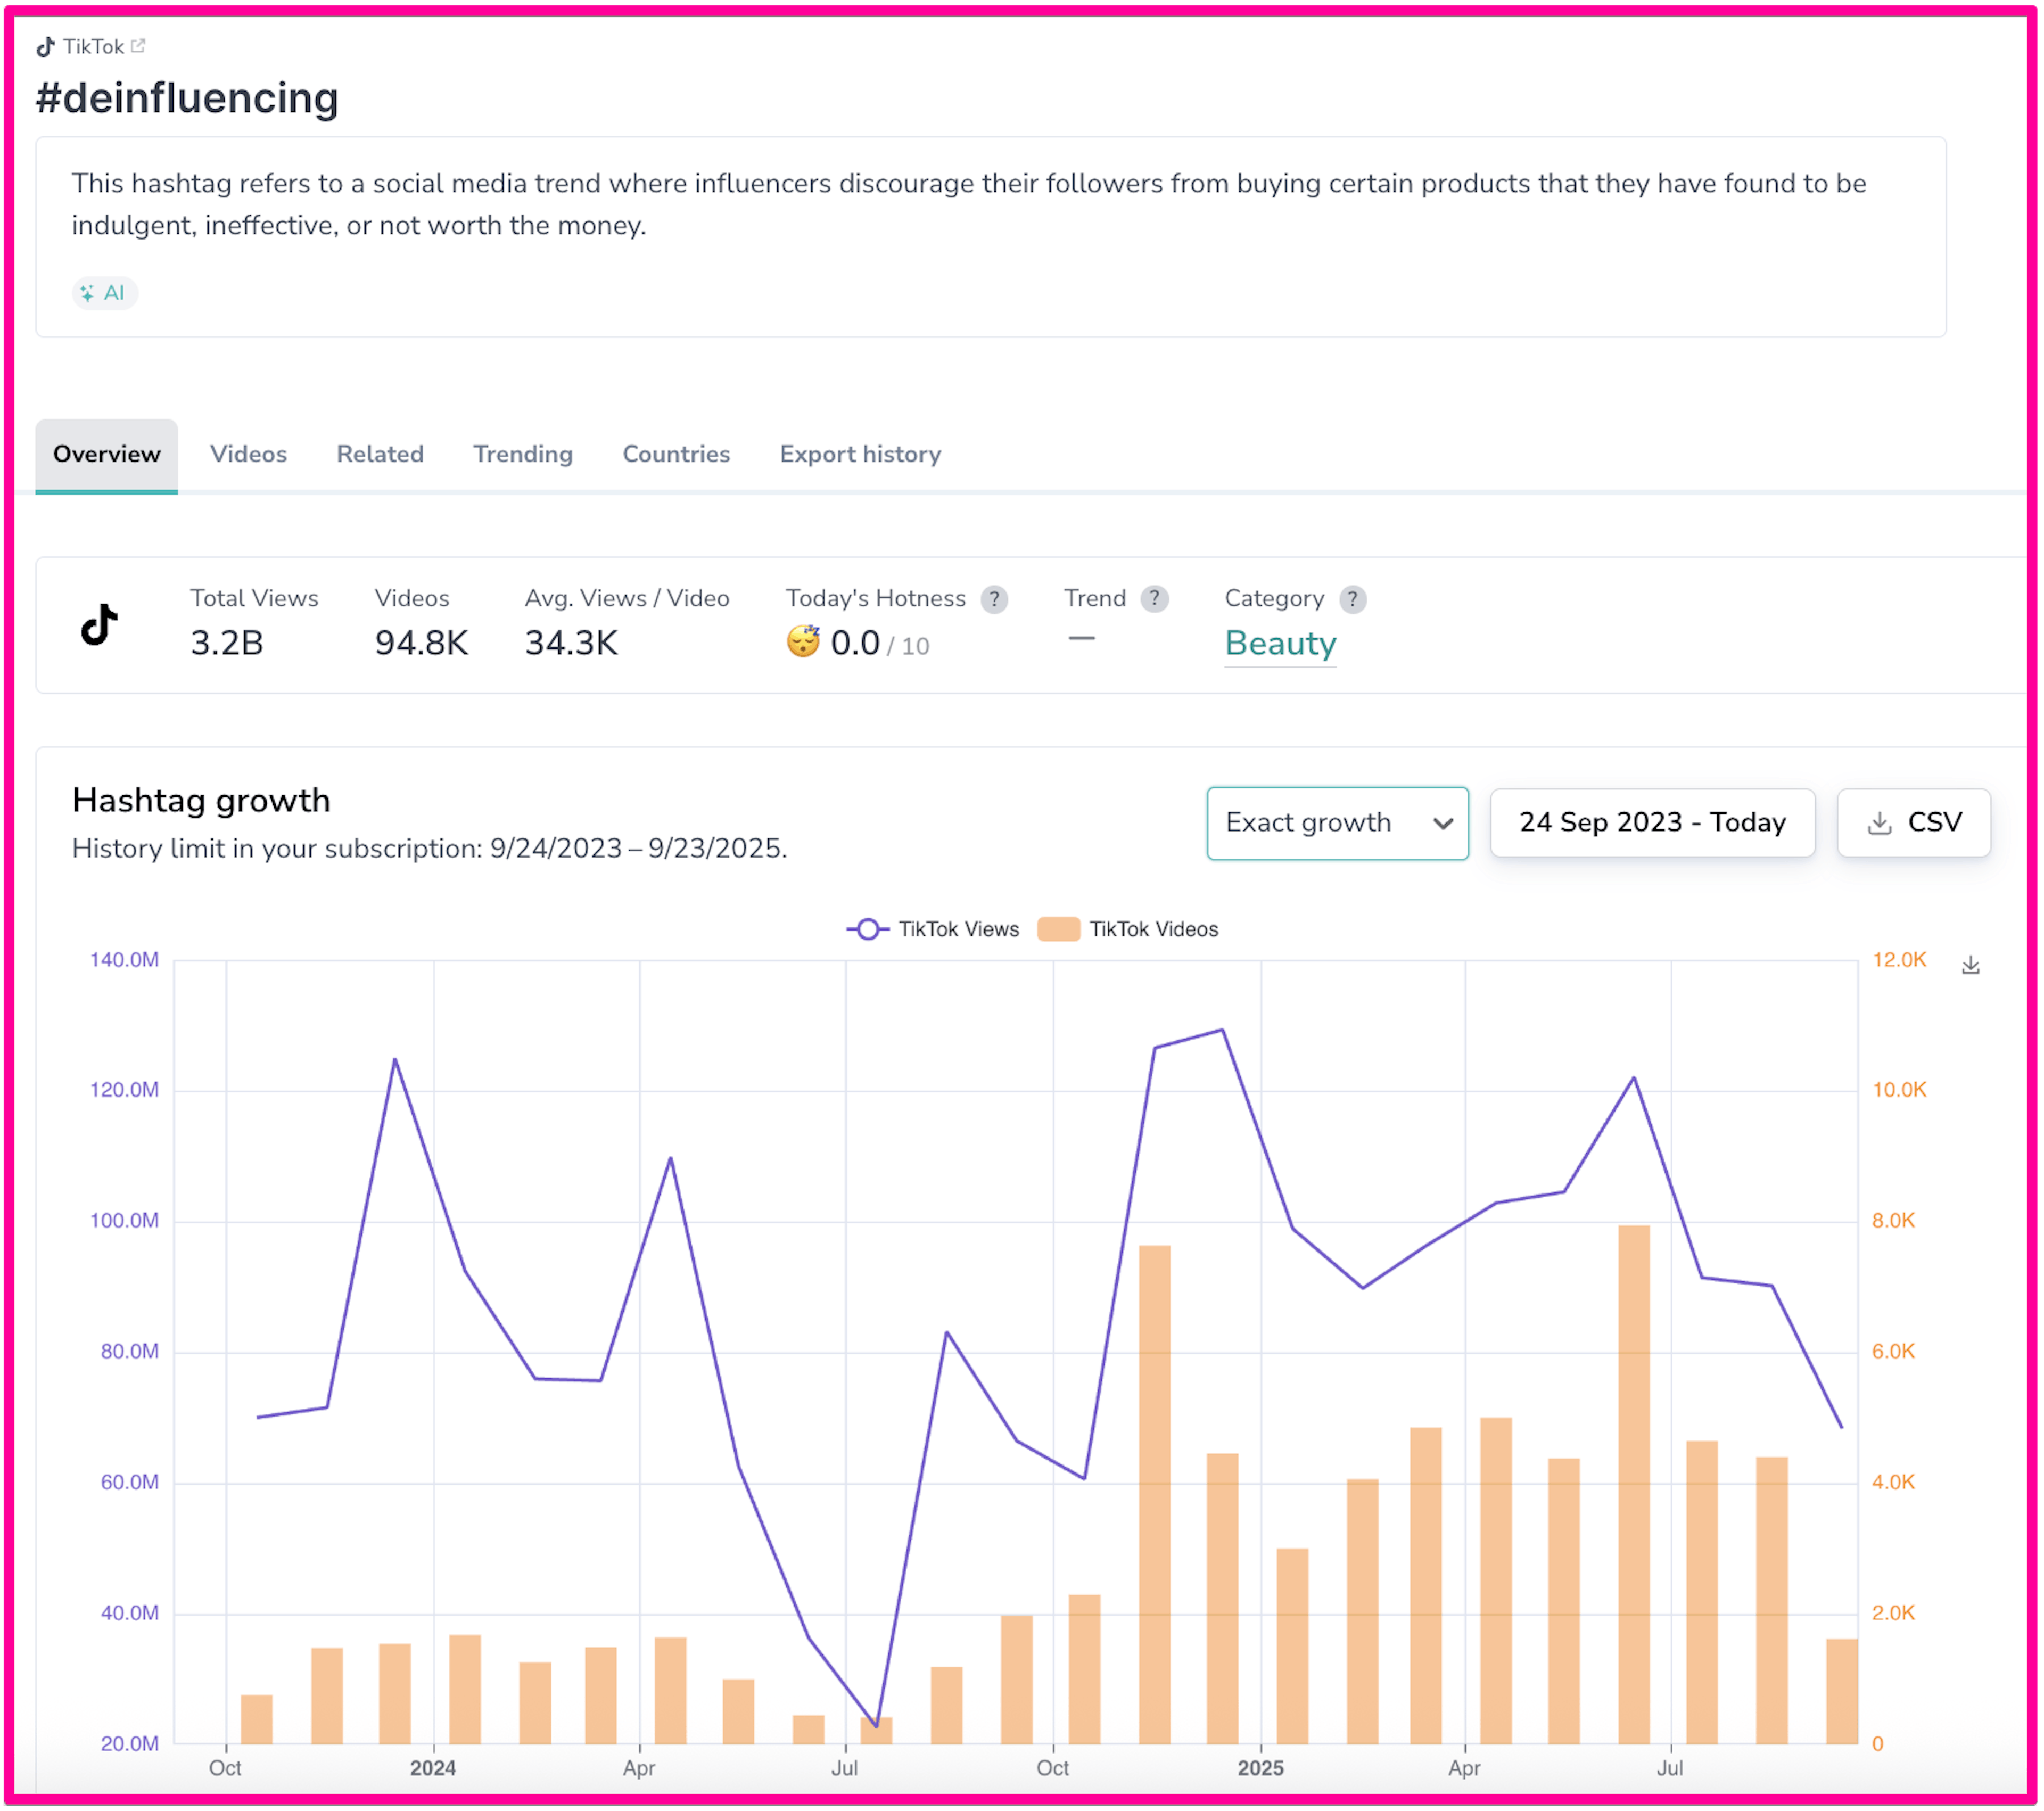Click the Category help question icon

[x=1352, y=599]
